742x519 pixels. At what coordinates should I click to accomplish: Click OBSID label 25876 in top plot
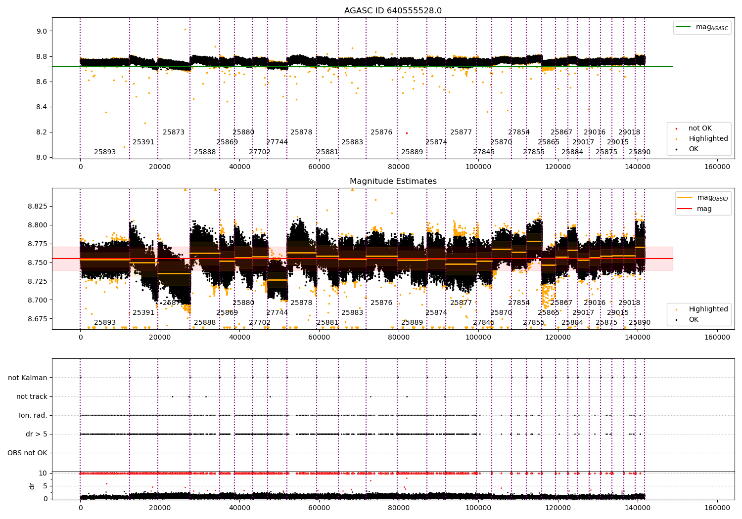[381, 132]
